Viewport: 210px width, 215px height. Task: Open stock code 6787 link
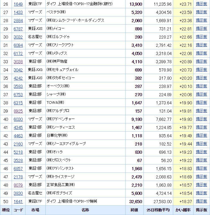18,29
